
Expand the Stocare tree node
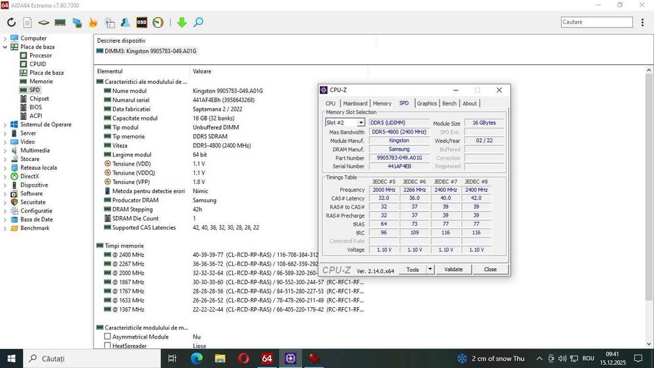5,159
